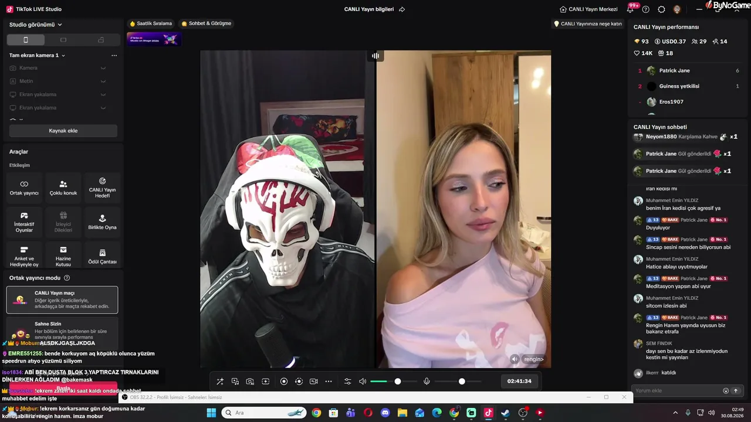Viewport: 751px width, 422px height.
Task: Mute the speaker output
Action: pyautogui.click(x=363, y=382)
